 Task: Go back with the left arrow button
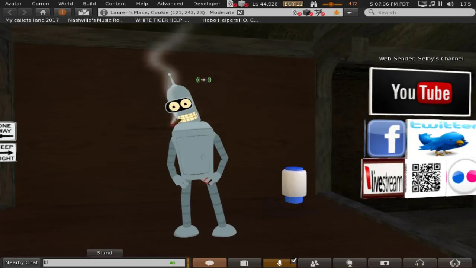tap(10, 12)
